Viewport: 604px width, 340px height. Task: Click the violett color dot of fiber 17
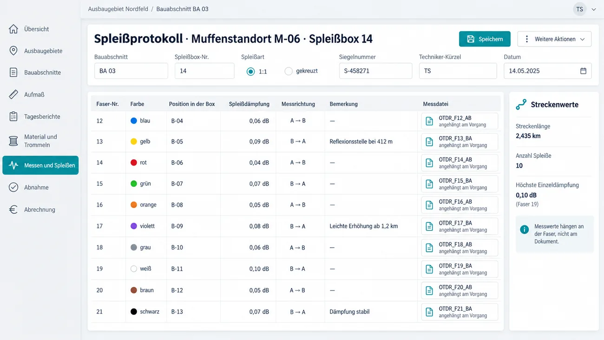[x=134, y=226]
